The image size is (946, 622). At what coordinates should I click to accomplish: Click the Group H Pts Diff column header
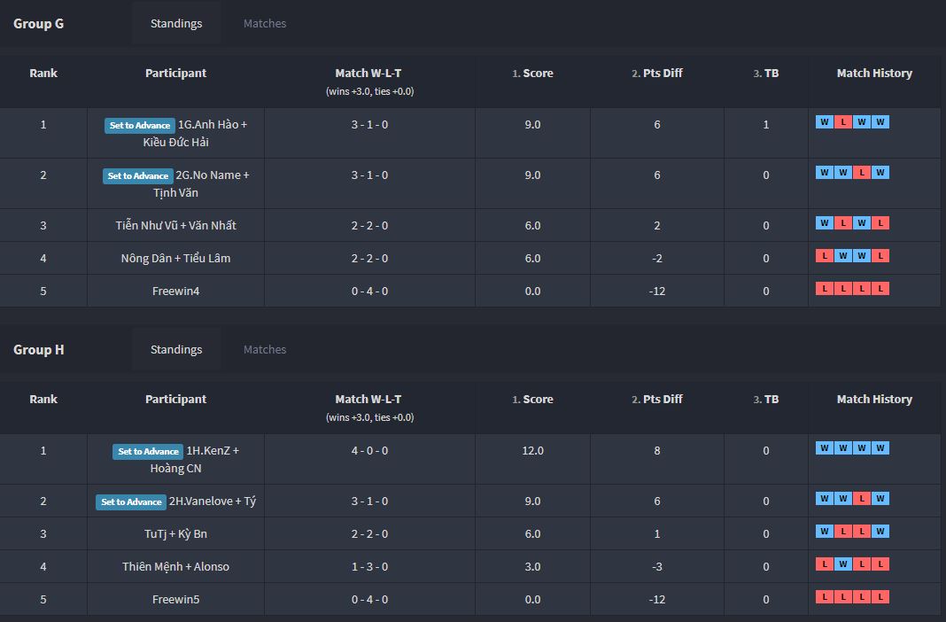657,400
